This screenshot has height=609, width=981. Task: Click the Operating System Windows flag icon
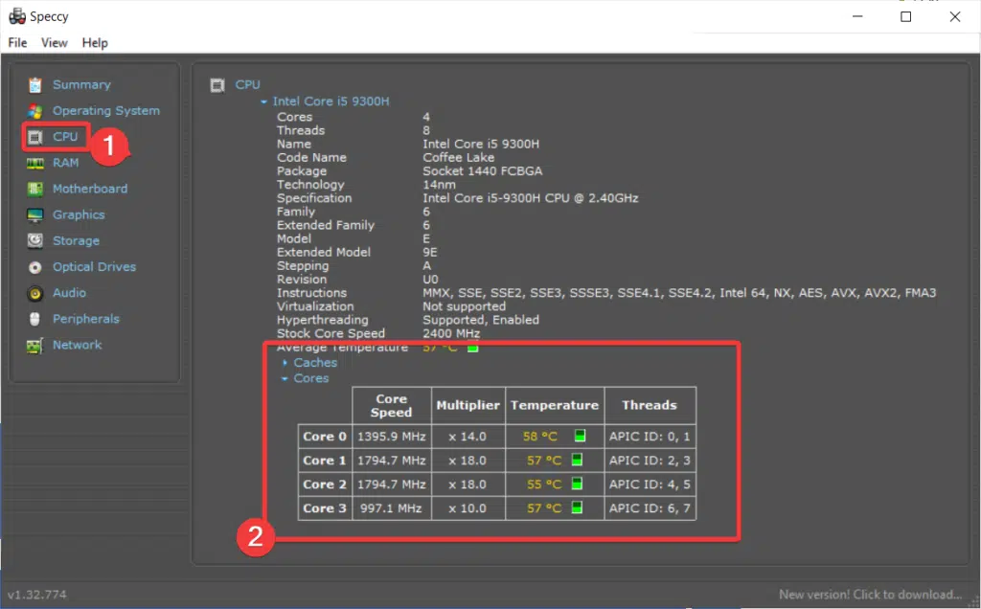[x=35, y=111]
